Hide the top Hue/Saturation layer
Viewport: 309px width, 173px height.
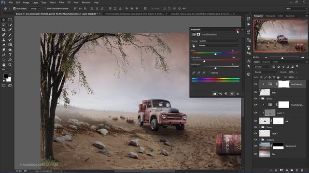(255, 84)
